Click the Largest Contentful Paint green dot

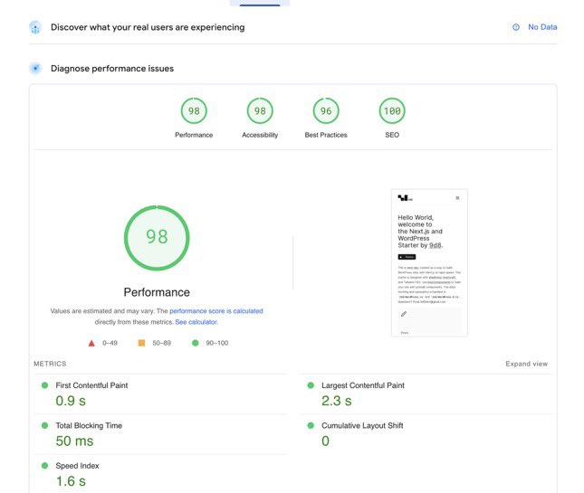311,385
